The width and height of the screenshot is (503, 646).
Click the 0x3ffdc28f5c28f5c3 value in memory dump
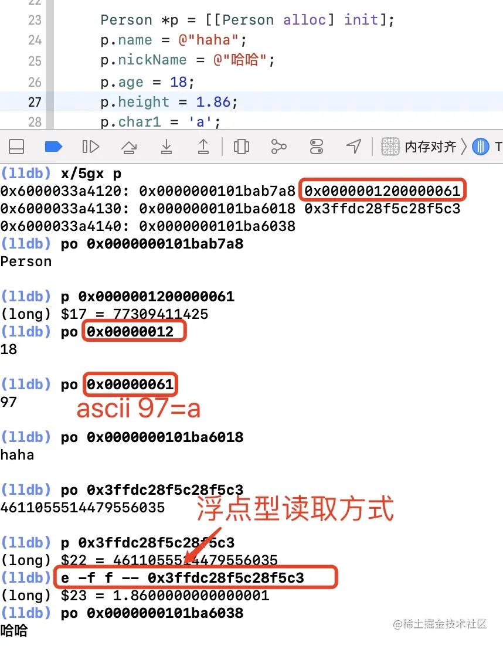click(x=382, y=209)
